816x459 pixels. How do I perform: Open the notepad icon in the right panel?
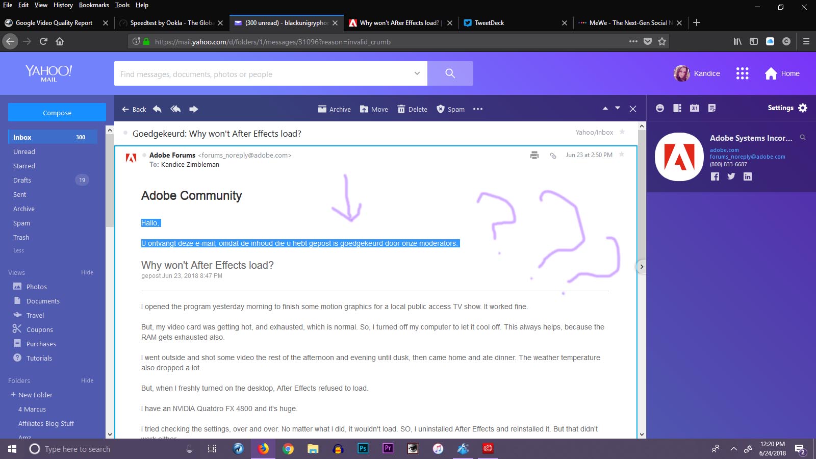(x=712, y=108)
